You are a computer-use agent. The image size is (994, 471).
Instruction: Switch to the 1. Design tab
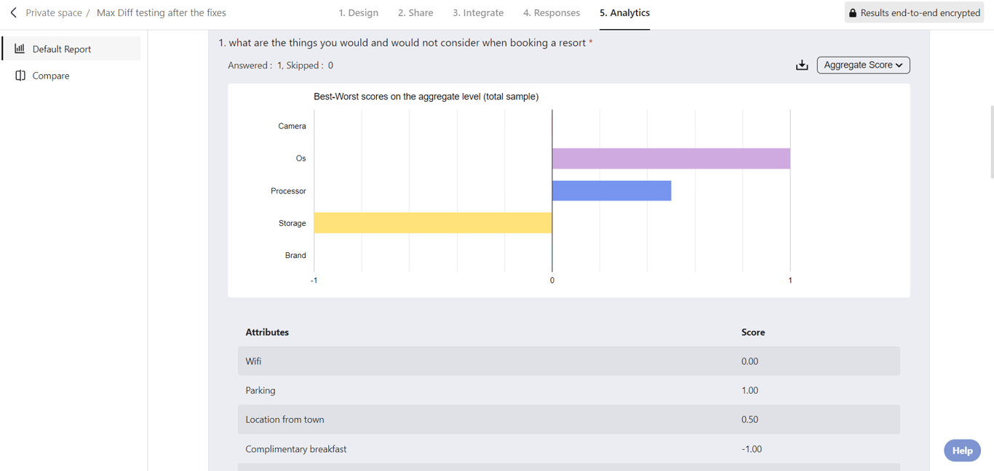tap(358, 13)
